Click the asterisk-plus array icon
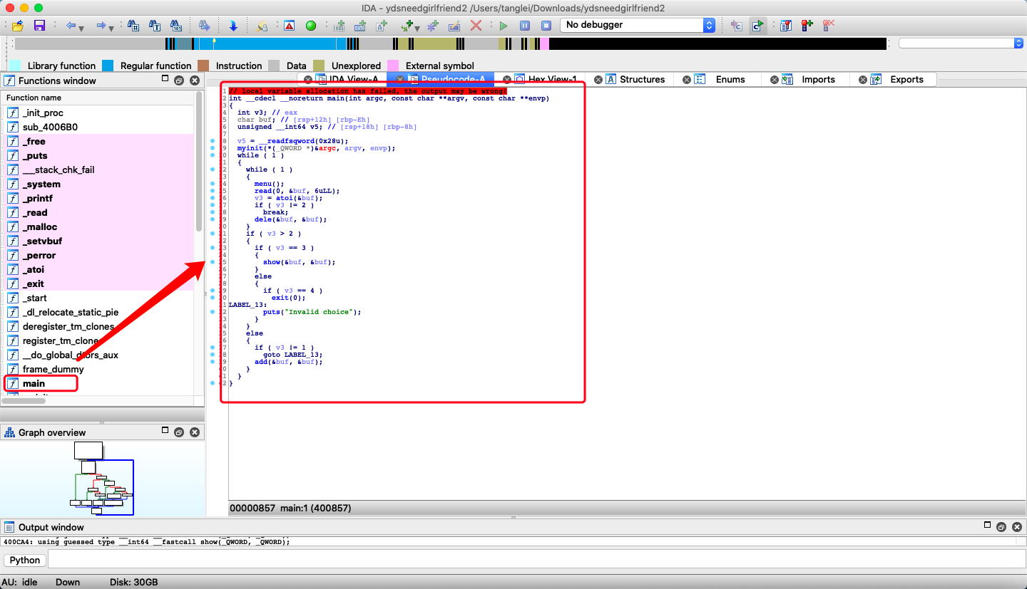The width and height of the screenshot is (1027, 589). click(x=432, y=26)
